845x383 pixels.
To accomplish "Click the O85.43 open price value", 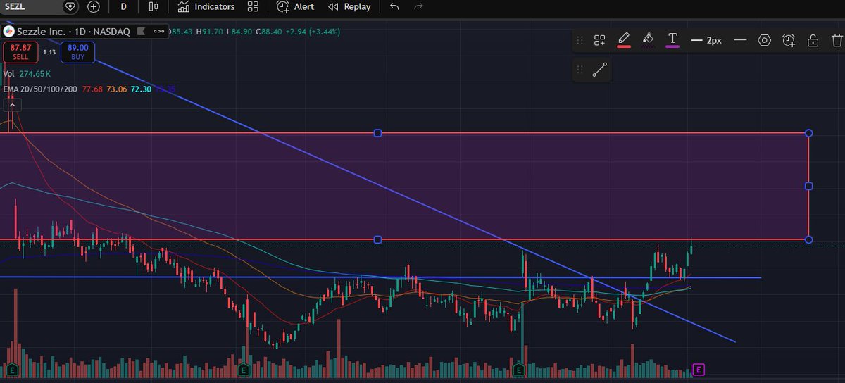I will coord(182,32).
